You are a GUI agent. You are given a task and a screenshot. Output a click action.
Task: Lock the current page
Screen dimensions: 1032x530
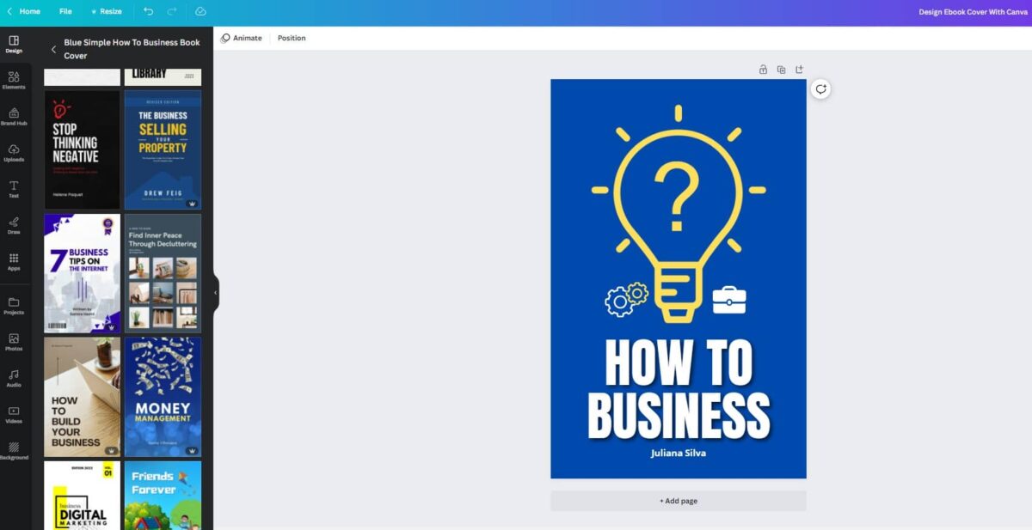pos(762,69)
